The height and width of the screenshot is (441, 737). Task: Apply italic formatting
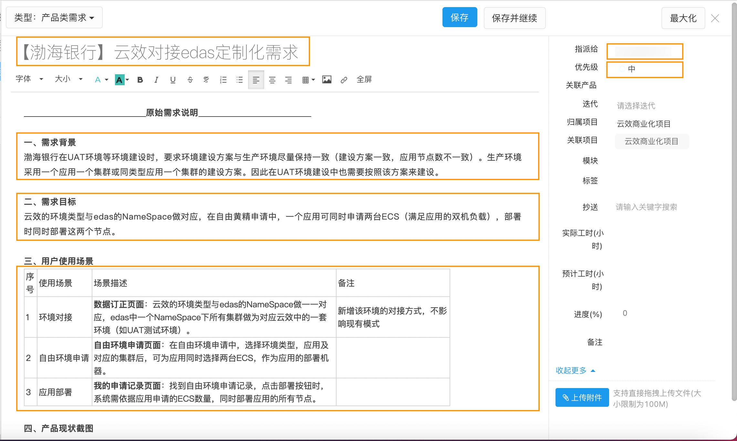[x=156, y=80]
